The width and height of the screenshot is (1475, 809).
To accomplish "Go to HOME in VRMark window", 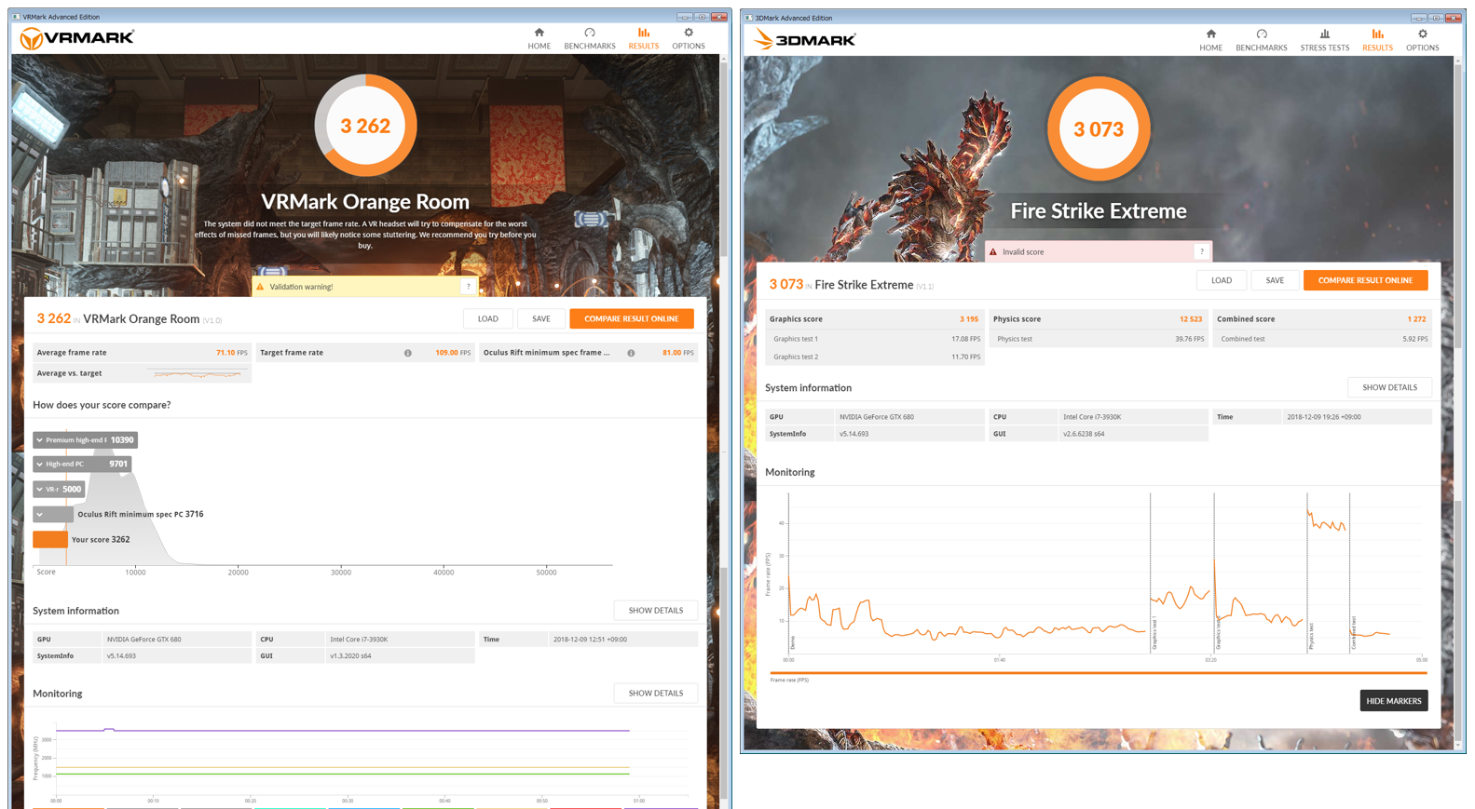I will point(539,38).
